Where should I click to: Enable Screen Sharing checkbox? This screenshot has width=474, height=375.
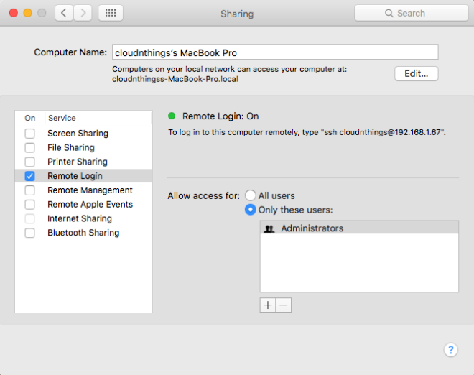(x=30, y=134)
